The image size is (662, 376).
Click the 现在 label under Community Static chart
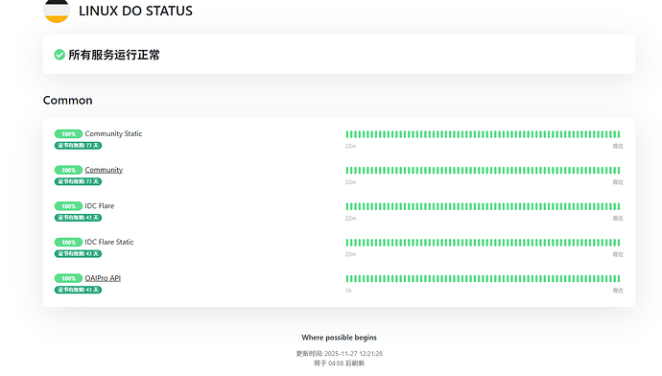click(x=618, y=146)
